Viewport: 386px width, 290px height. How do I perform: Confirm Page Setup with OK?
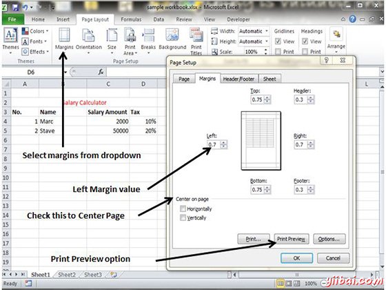[x=296, y=258]
